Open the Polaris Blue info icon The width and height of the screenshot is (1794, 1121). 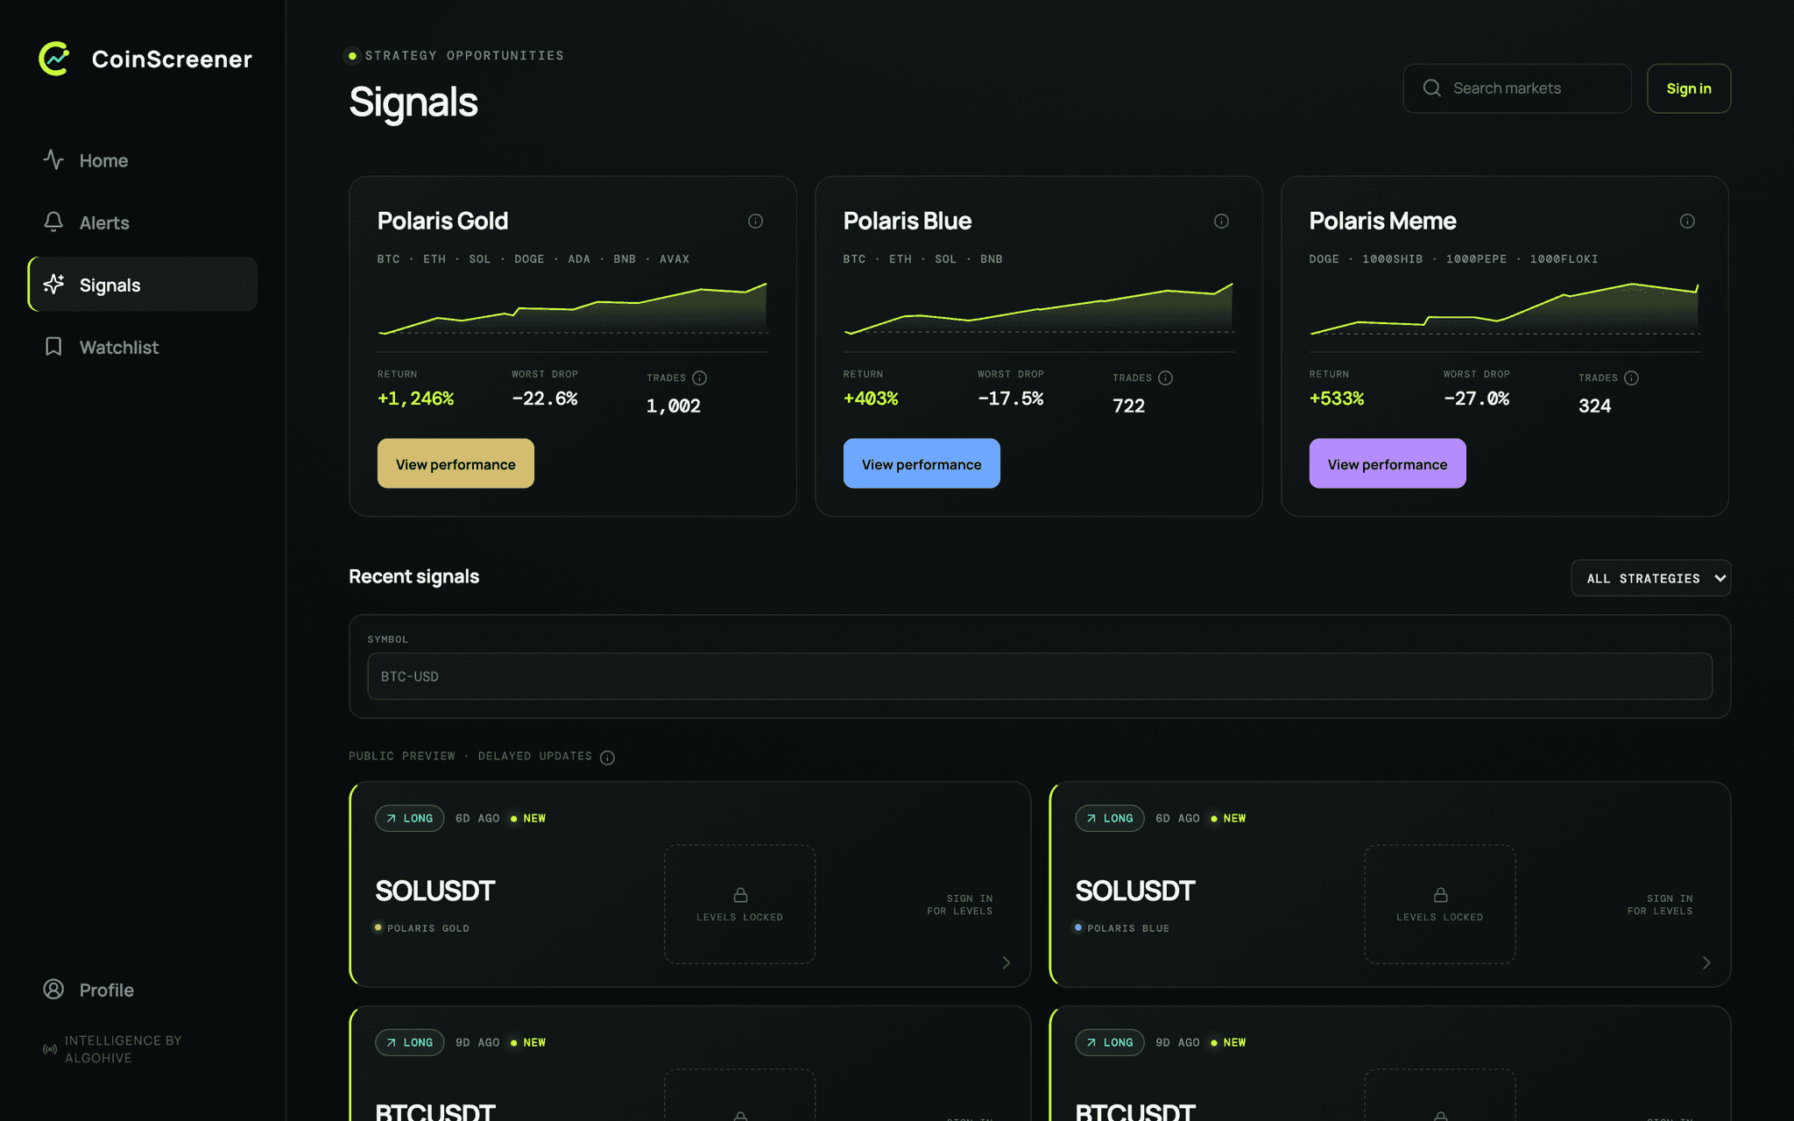(1221, 221)
